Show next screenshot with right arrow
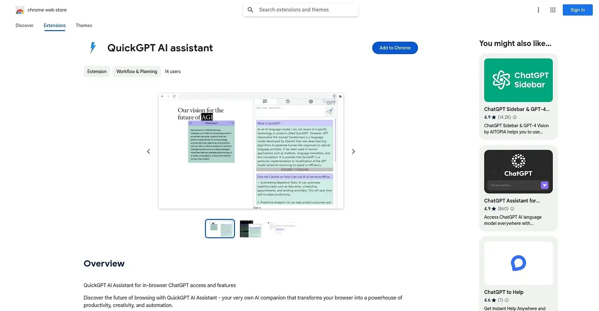Viewport: 599px width, 311px height. (x=353, y=151)
